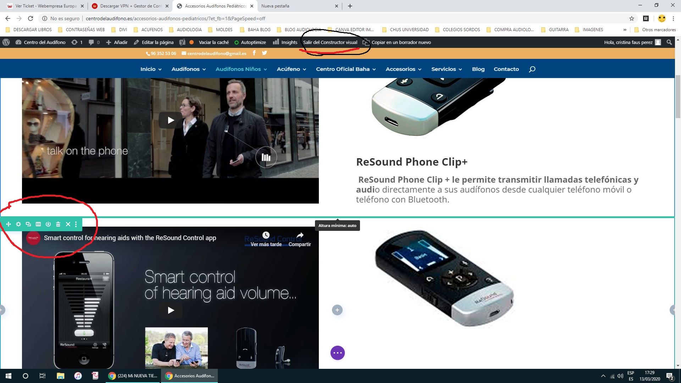Screen dimensions: 681x383
Task: Show hidden system tray icons arrow
Action: pyautogui.click(x=603, y=376)
